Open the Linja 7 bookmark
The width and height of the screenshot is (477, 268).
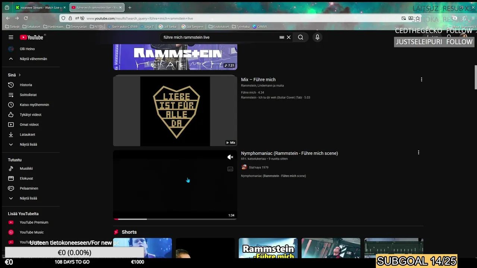click(x=147, y=27)
